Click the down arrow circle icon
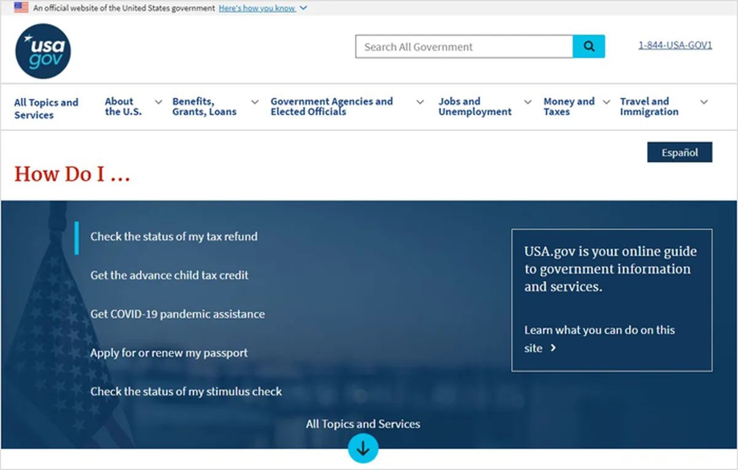This screenshot has width=738, height=470. tap(363, 448)
